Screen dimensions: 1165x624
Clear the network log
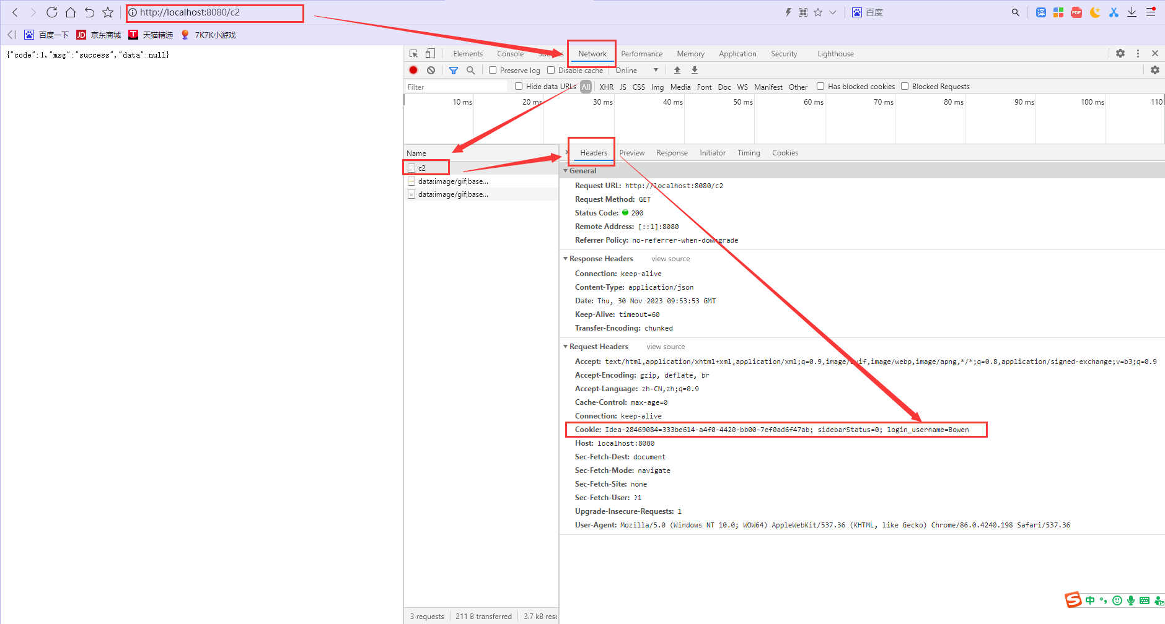pyautogui.click(x=431, y=71)
